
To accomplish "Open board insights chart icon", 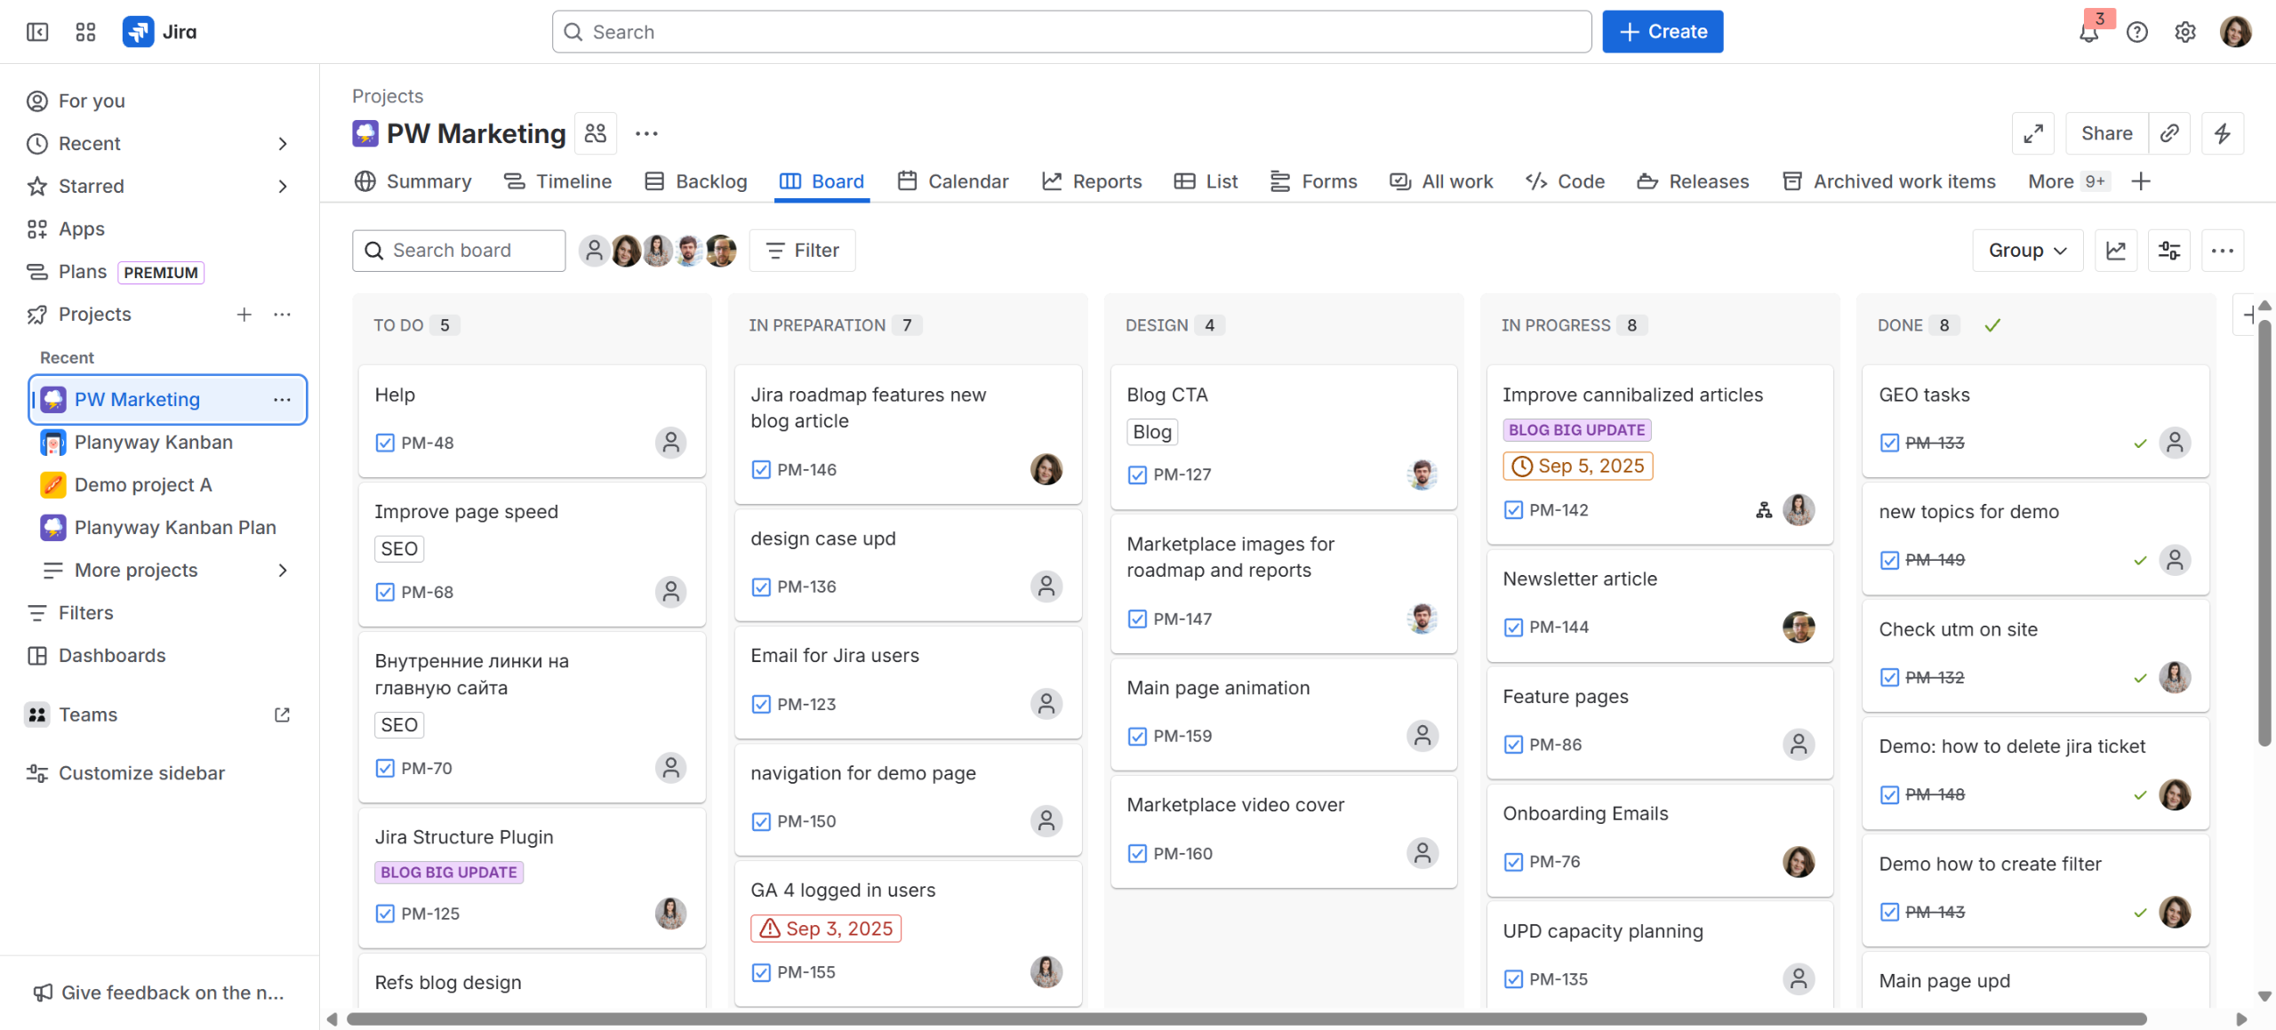I will [x=2115, y=251].
